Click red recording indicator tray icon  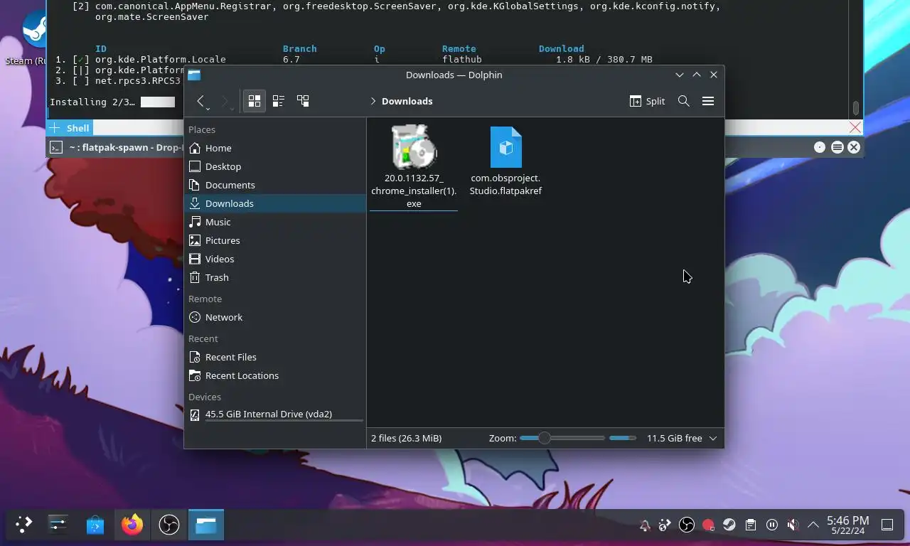pos(708,525)
